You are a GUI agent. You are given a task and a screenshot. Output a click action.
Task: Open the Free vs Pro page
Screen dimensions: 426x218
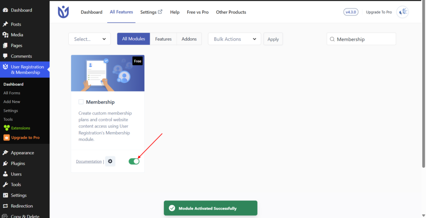(198, 12)
